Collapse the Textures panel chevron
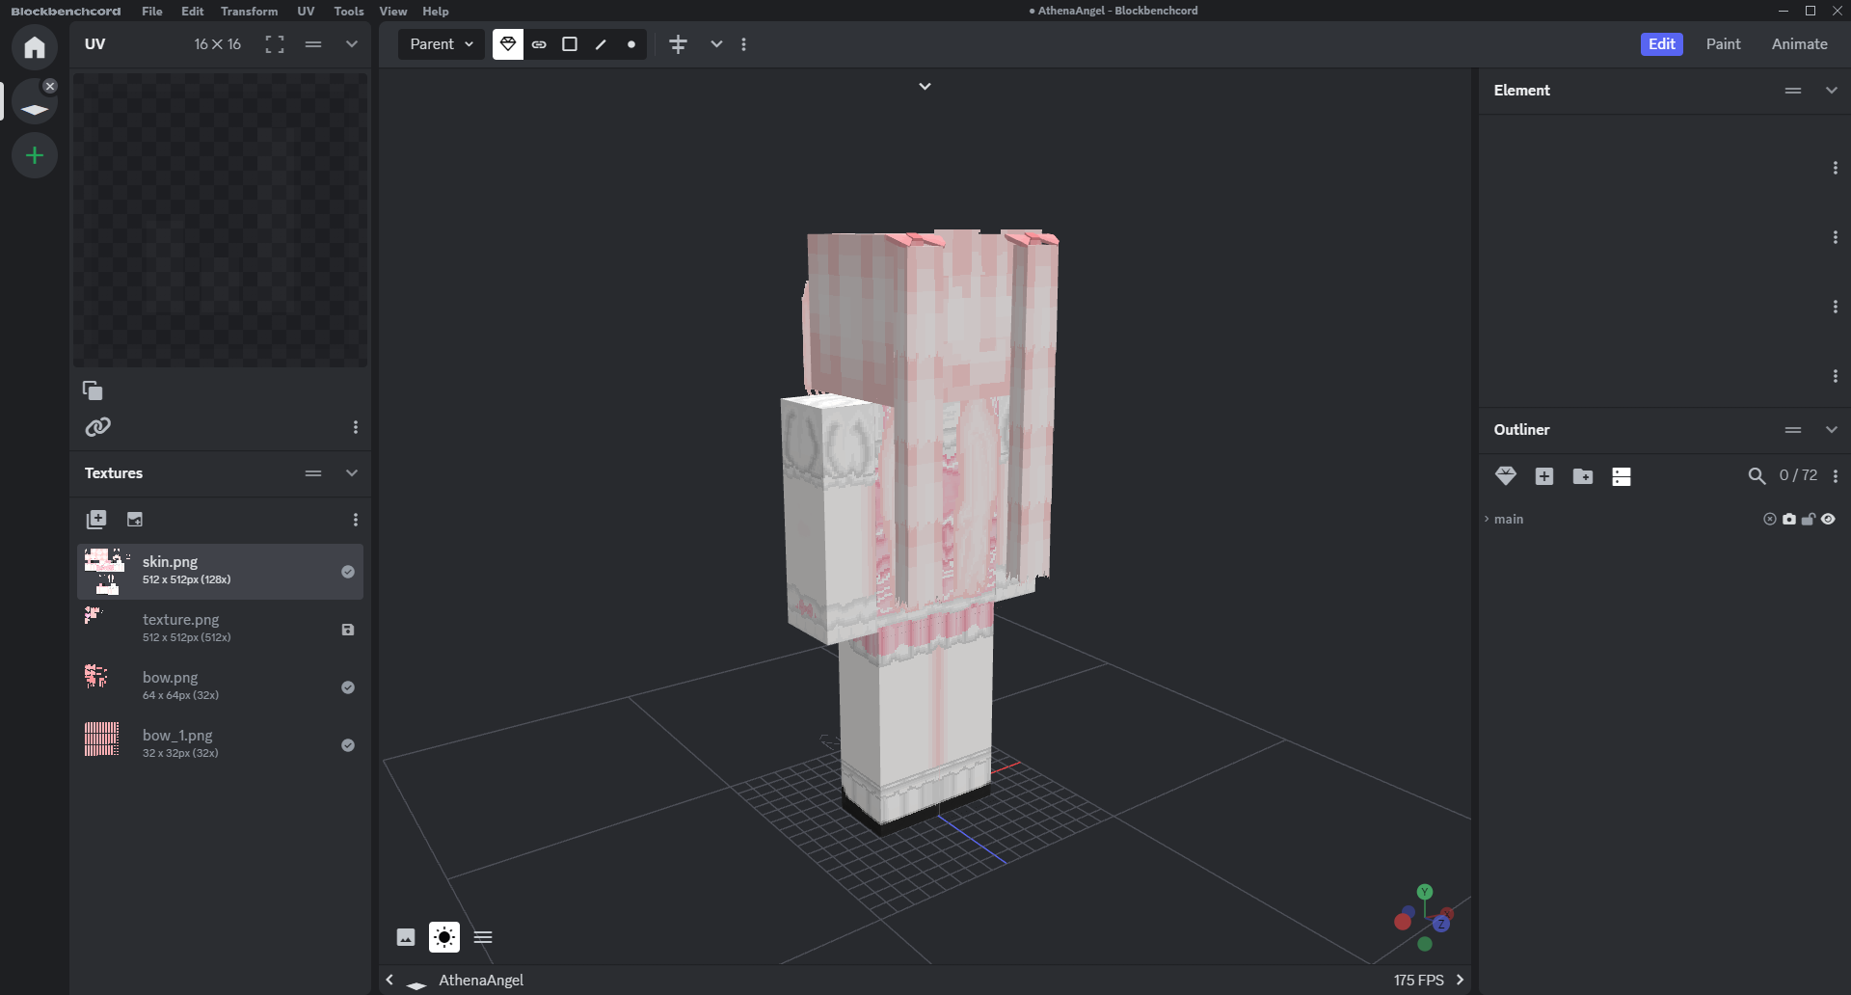Viewport: 1851px width, 995px height. pyautogui.click(x=352, y=473)
